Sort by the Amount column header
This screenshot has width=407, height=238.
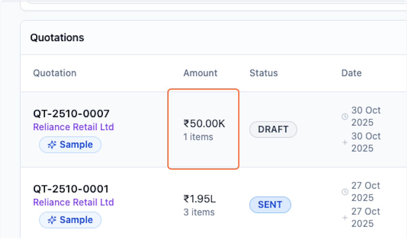point(200,73)
